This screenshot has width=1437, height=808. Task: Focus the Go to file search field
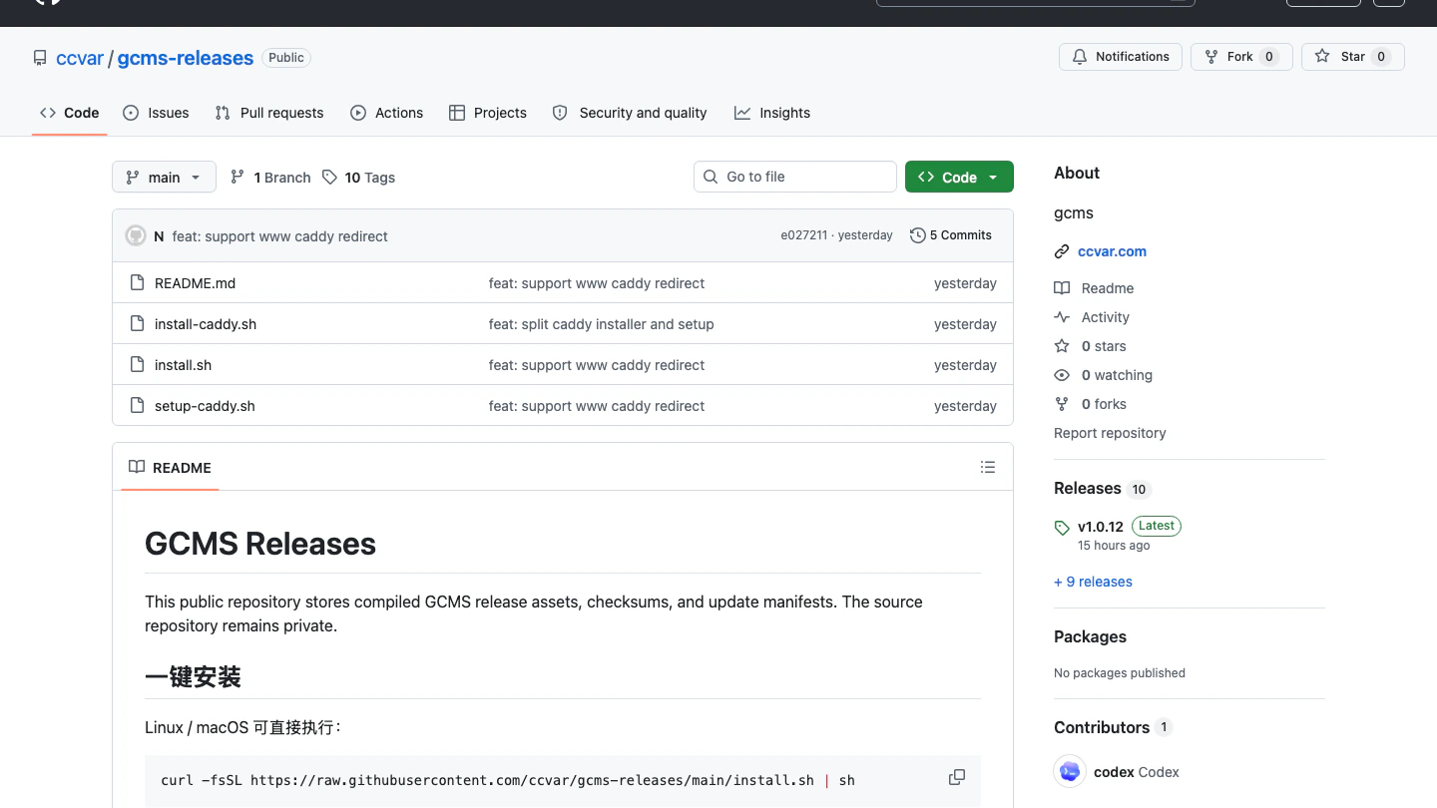795,177
